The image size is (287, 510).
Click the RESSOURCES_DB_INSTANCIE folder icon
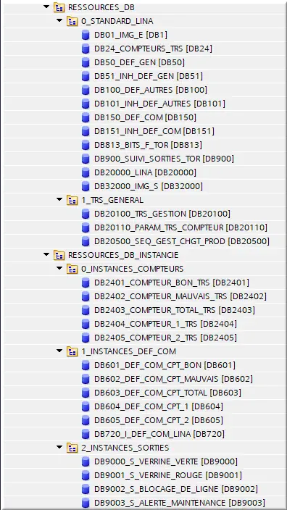click(x=59, y=255)
